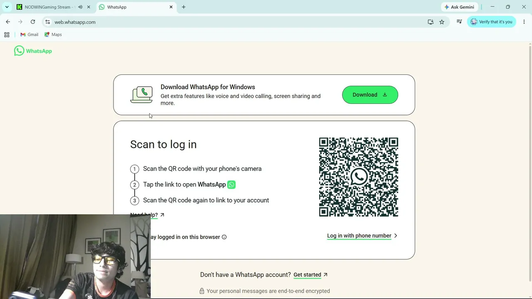Reload the WhatsApp Web page
532x299 pixels.
point(33,22)
